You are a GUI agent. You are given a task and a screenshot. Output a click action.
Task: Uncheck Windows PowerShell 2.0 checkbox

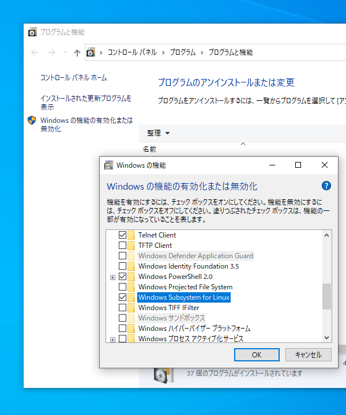122,276
